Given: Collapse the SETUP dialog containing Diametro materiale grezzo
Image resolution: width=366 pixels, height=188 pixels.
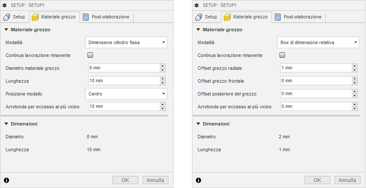Looking at the screenshot, I should click(x=5, y=5).
